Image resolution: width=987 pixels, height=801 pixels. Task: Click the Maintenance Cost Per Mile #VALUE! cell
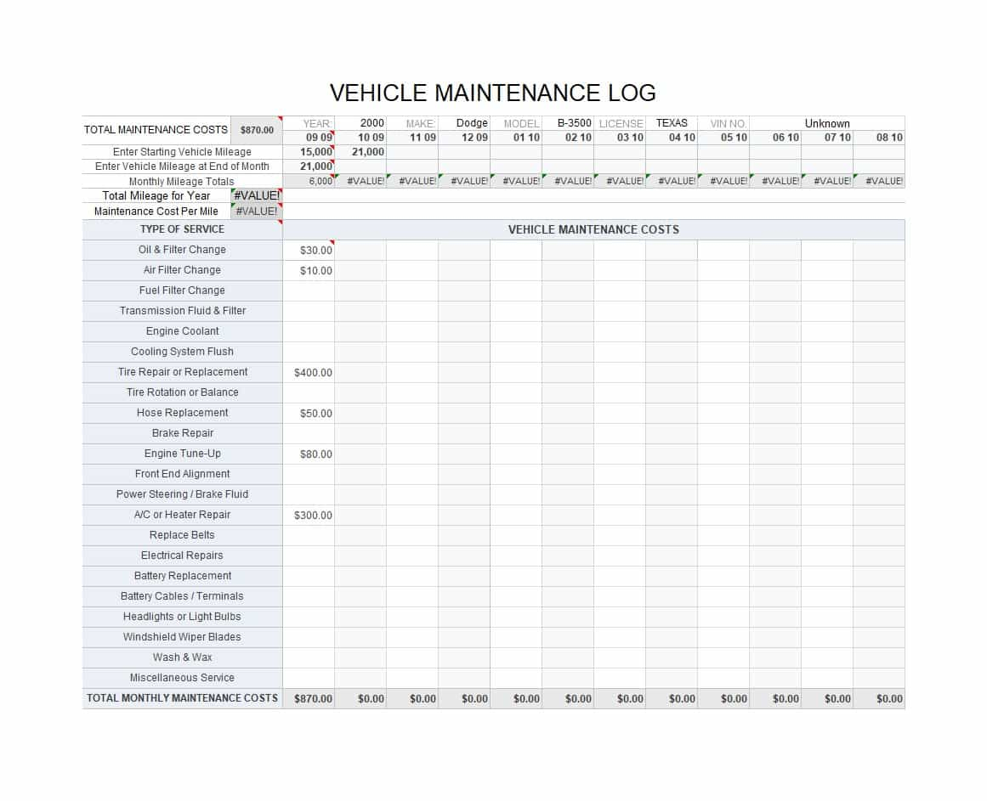coord(257,212)
